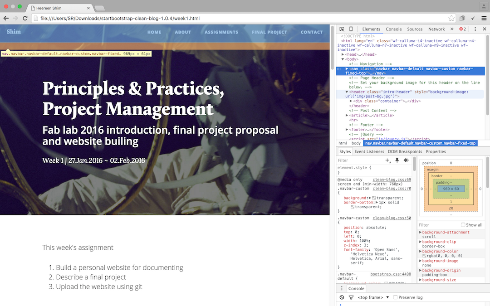Expand the head element node
The width and height of the screenshot is (490, 306).
[343, 54]
